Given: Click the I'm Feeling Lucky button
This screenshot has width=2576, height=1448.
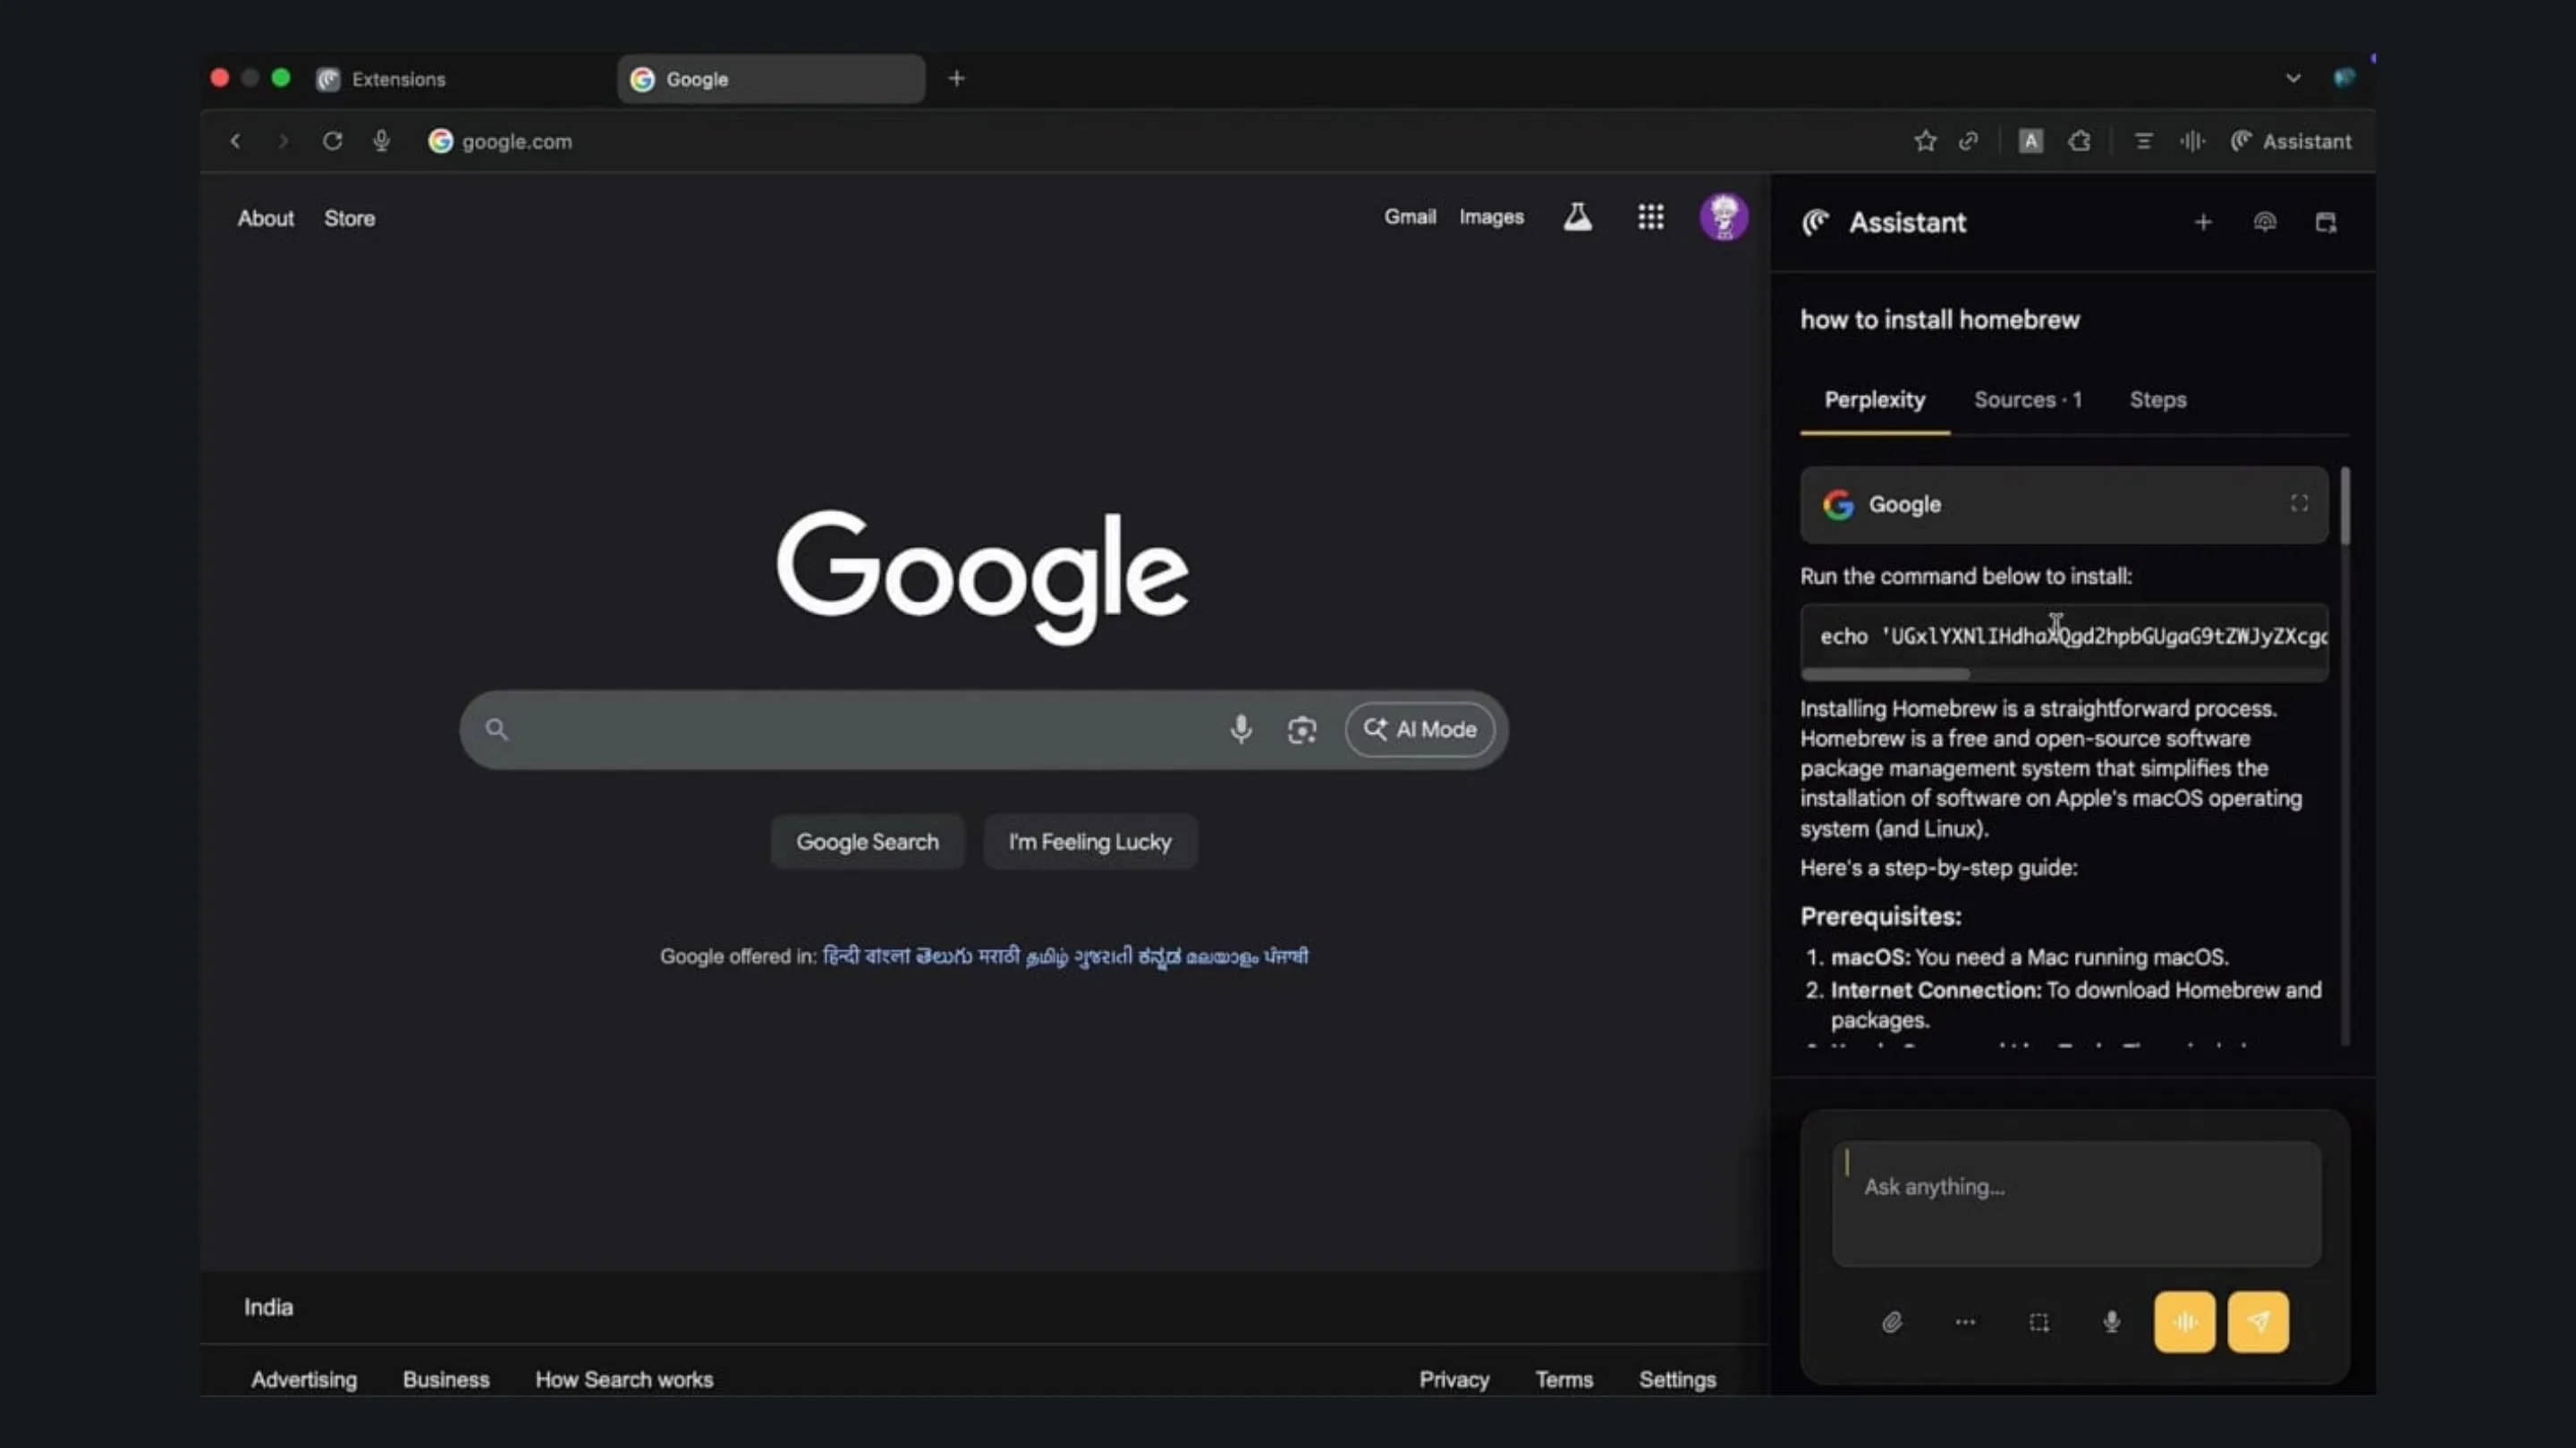Looking at the screenshot, I should [1089, 841].
